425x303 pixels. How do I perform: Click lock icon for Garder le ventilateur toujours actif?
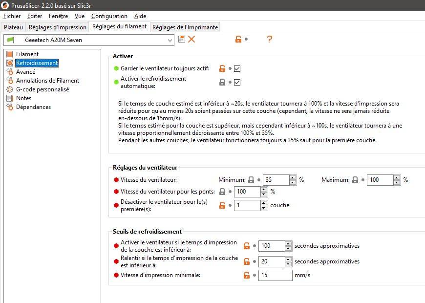(222, 68)
